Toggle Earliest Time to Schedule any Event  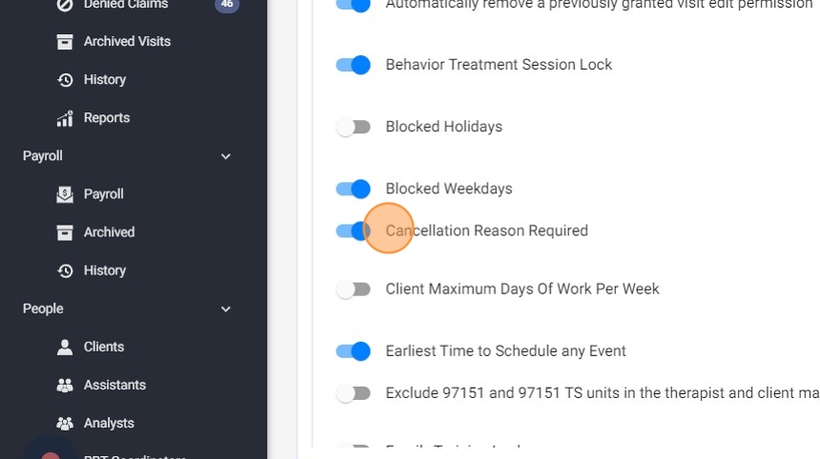pos(353,350)
